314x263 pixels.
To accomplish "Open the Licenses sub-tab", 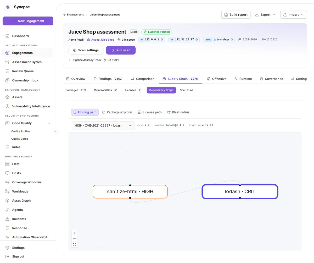I will 133,90.
